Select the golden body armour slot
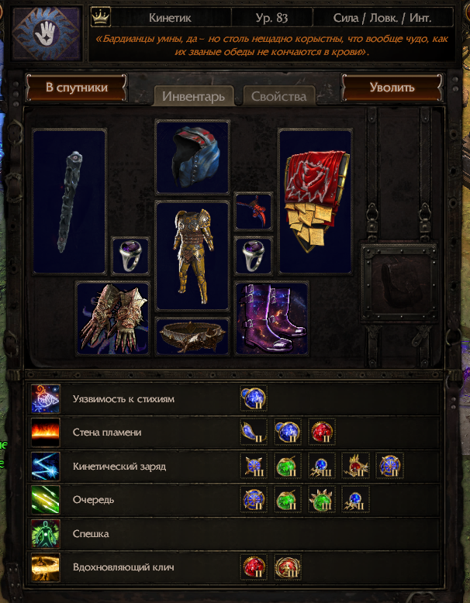Viewport: 470px width, 603px height. 192,256
